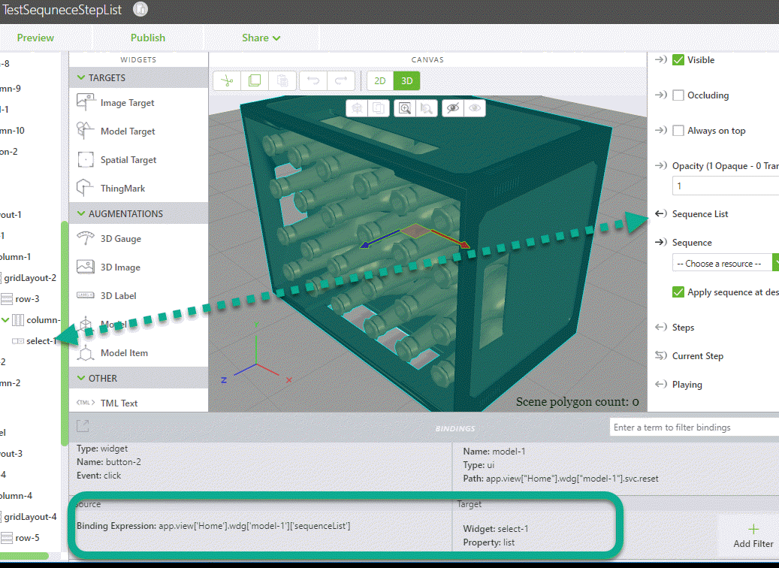Click the Undo arrow in canvas toolbar

click(x=313, y=80)
